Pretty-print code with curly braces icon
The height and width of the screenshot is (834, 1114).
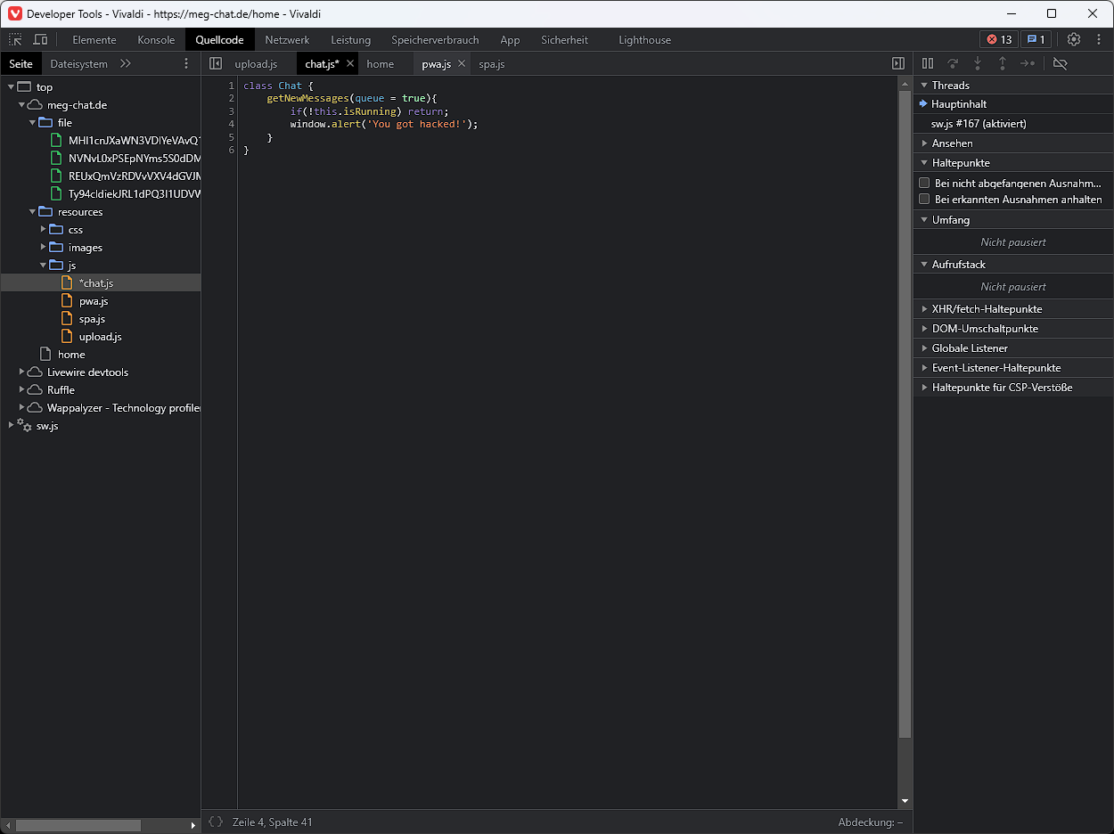pos(216,822)
